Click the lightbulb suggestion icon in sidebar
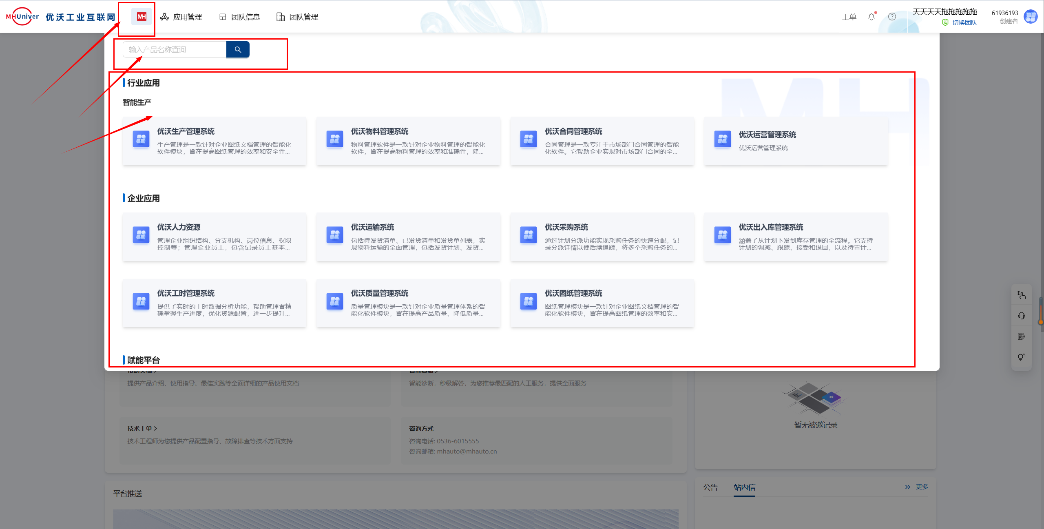The height and width of the screenshot is (529, 1044). tap(1021, 357)
